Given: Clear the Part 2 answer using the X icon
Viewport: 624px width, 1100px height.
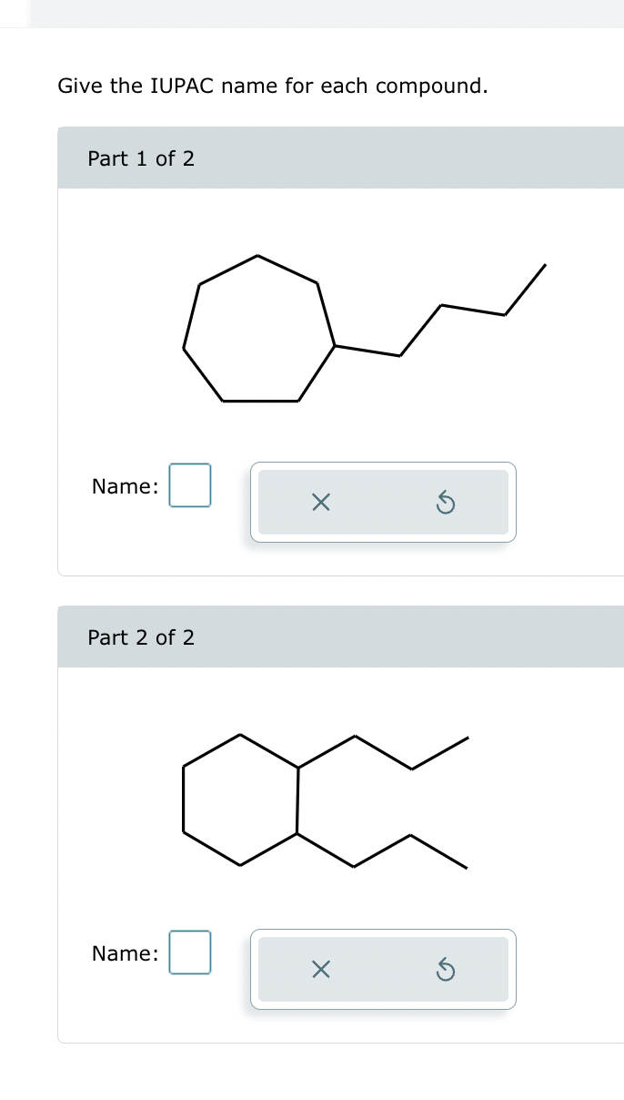Looking at the screenshot, I should [x=320, y=969].
